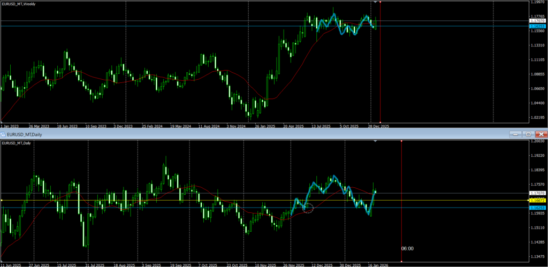Select the dashed circle marker on Daily chart
This screenshot has height=267, width=548.
pyautogui.click(x=308, y=208)
